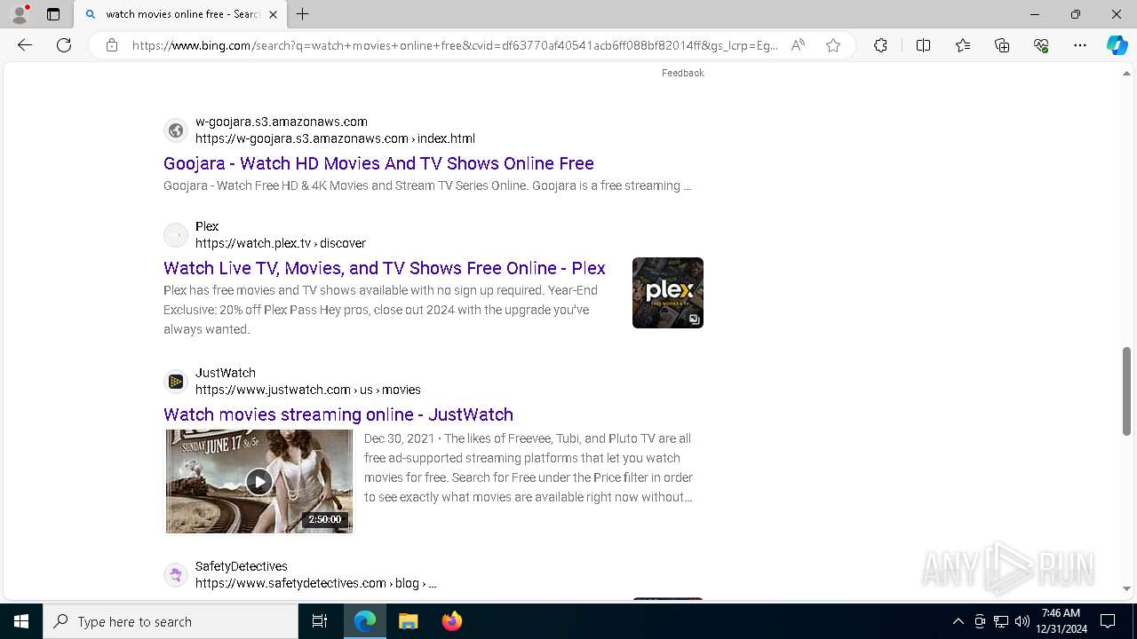Open the tab actions menu icon

(53, 14)
